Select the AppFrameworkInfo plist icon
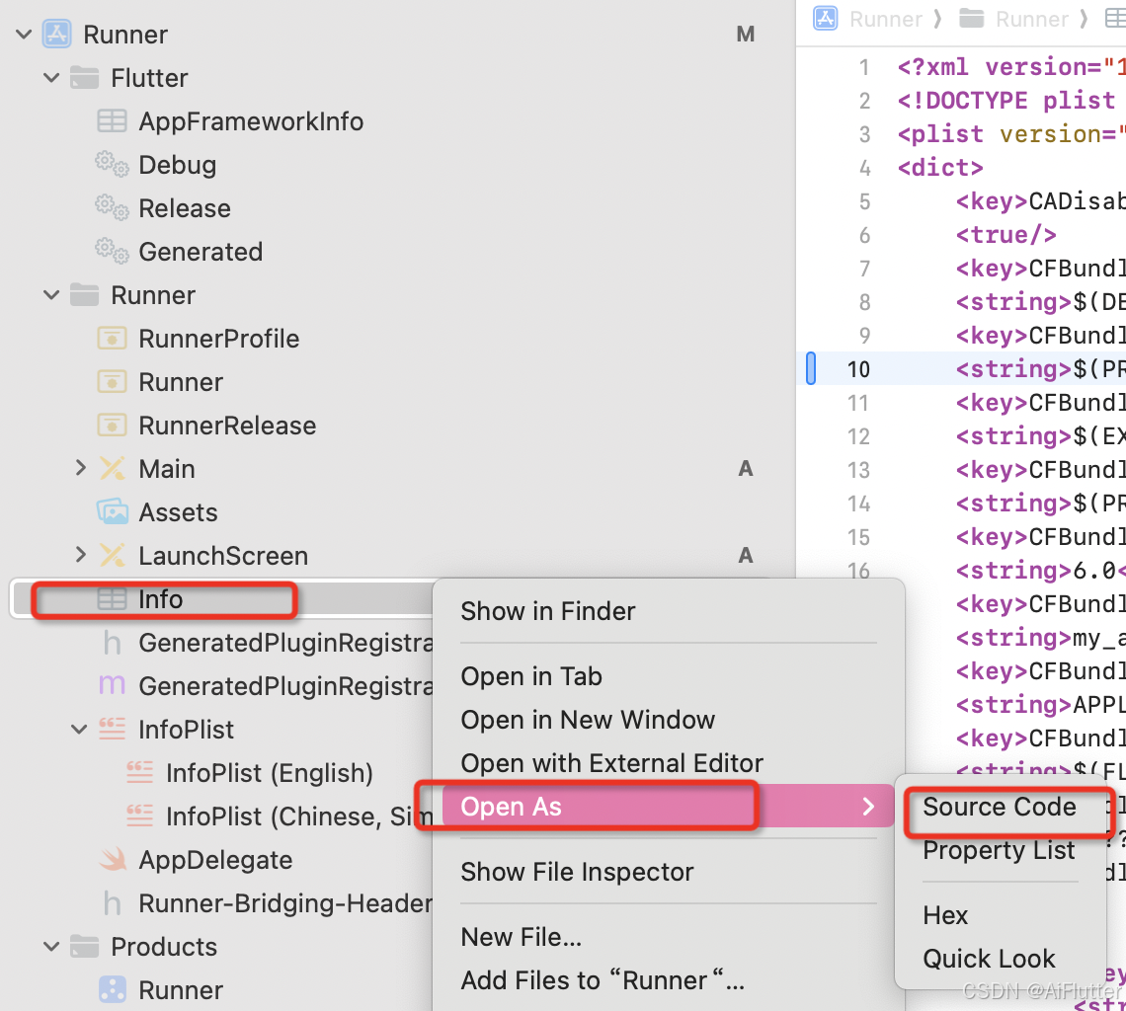 pos(112,121)
